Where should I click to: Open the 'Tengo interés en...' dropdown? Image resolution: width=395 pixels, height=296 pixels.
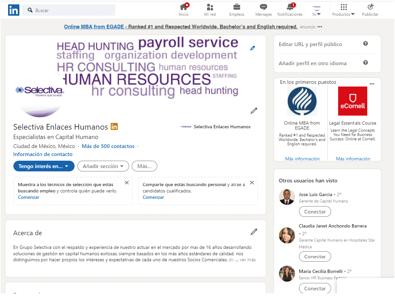tap(44, 166)
